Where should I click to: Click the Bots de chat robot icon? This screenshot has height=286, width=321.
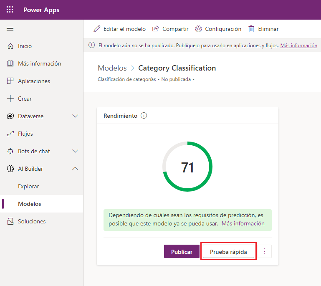pyautogui.click(x=10, y=151)
